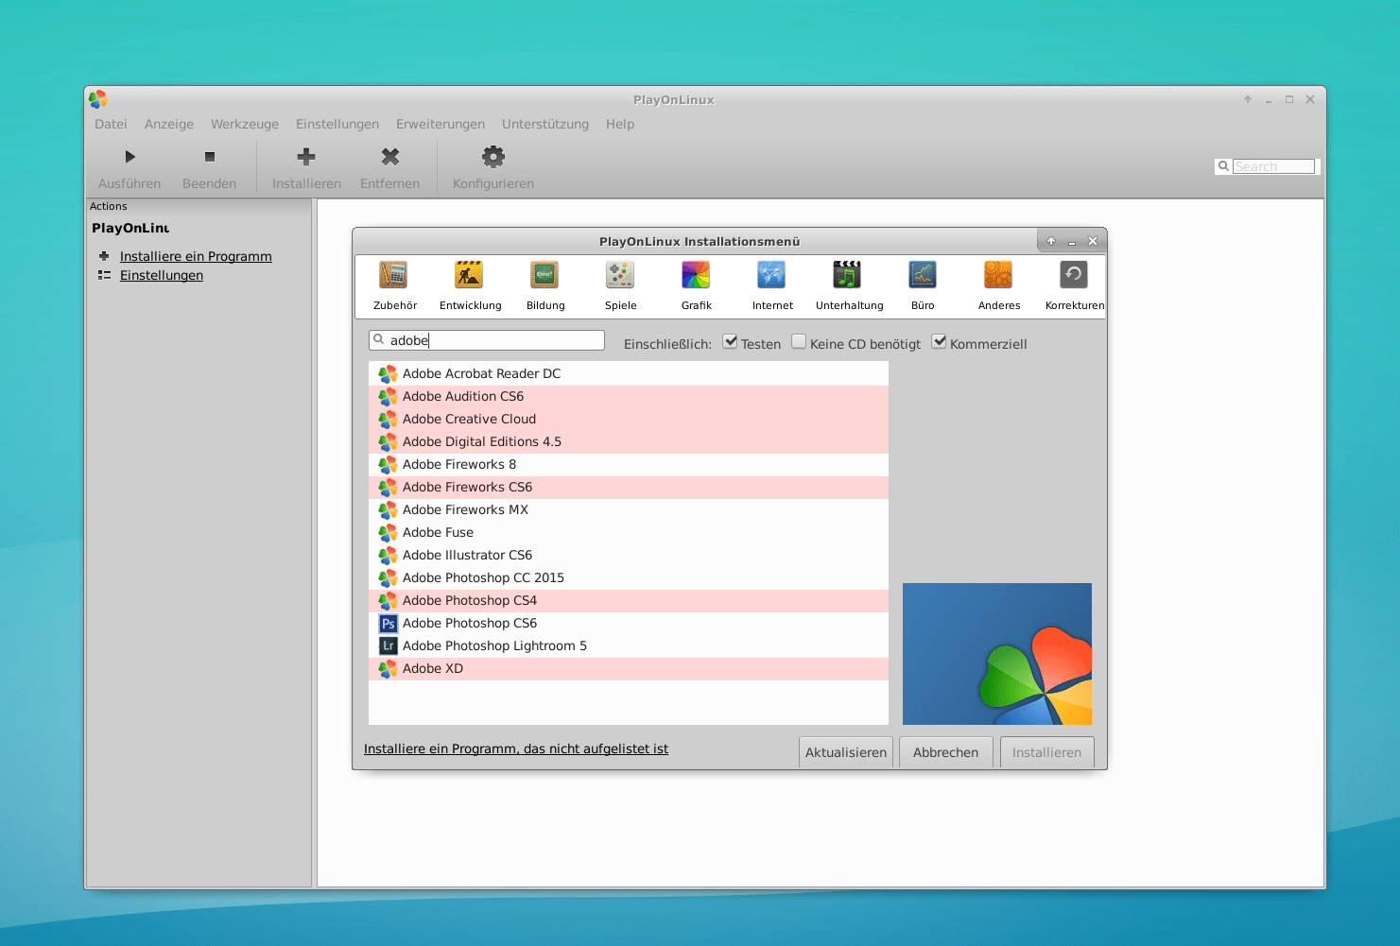This screenshot has width=1400, height=946.
Task: Select Adobe Fireworks CS6
Action: 629,488
